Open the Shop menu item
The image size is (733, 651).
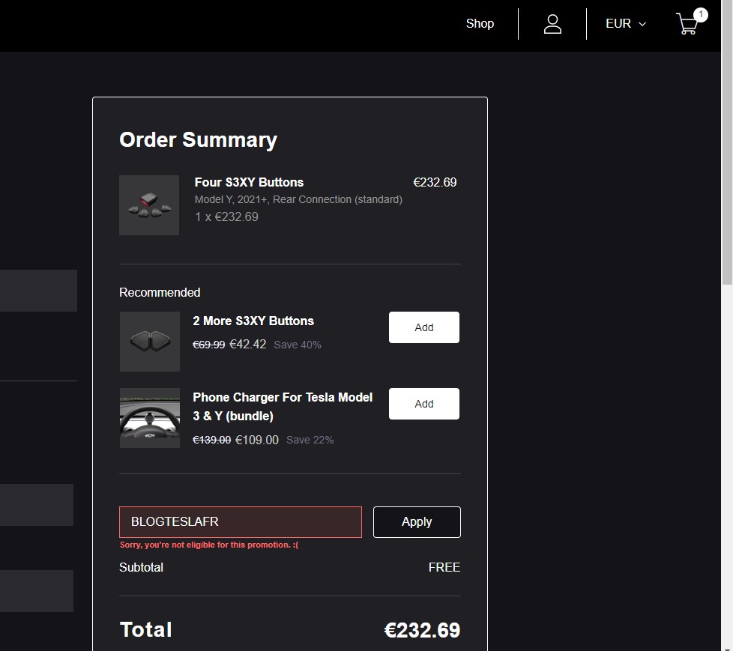480,23
